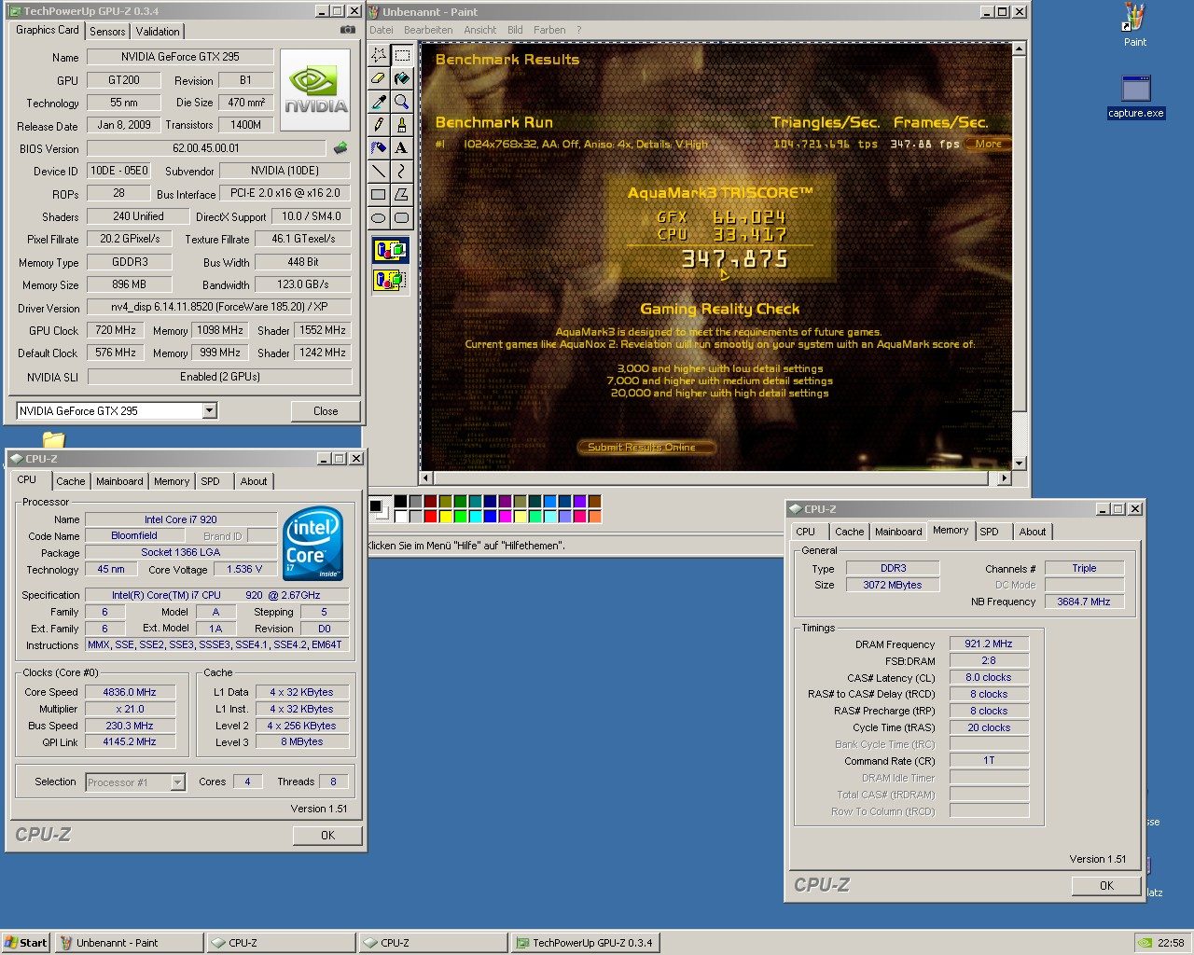This screenshot has width=1194, height=955.
Task: Select the capture.exe desktop icon
Action: coord(1135,97)
